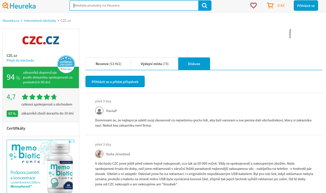326x193 pixels.
Task: Click Soňa Jiroutová's 'před 3 dny' timestamp
Action: [x=103, y=144]
